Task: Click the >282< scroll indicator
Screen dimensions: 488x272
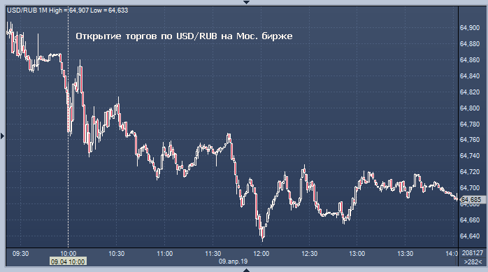Action: pos(473,262)
